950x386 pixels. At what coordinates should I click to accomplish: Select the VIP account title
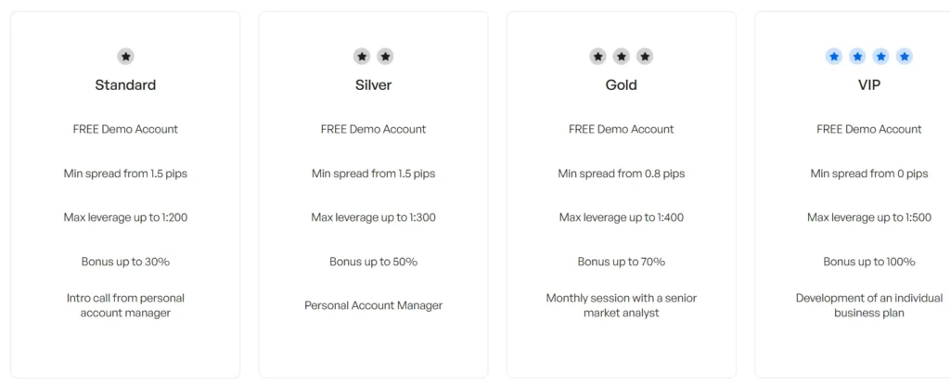pyautogui.click(x=869, y=85)
